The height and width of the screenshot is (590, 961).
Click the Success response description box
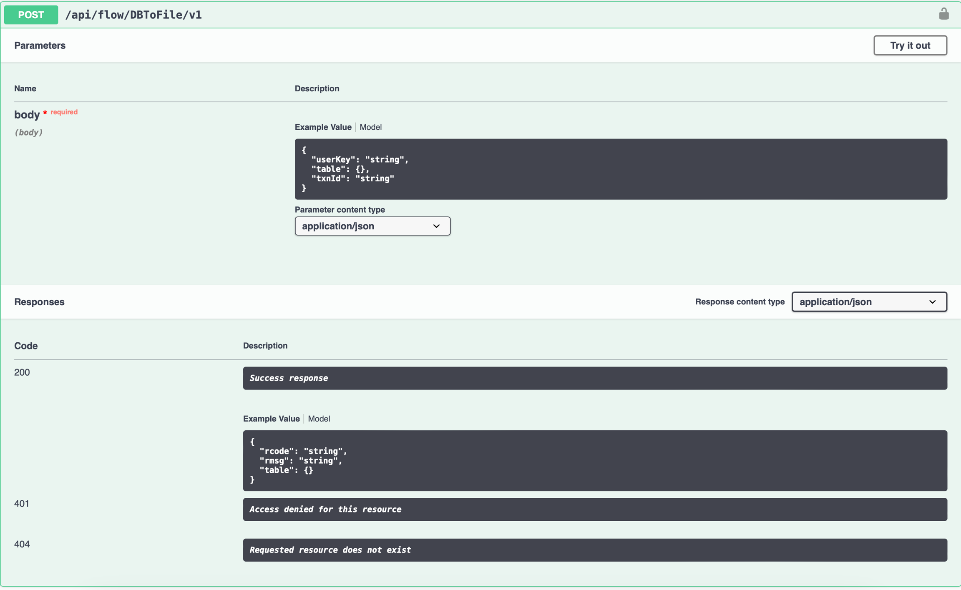(594, 378)
